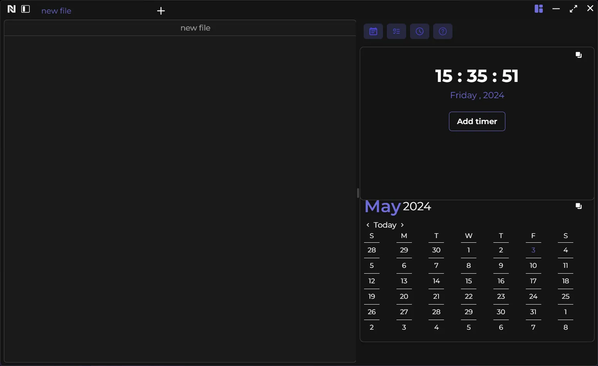Open the clock widget button
Viewport: 598px width, 366px height.
[x=420, y=31]
